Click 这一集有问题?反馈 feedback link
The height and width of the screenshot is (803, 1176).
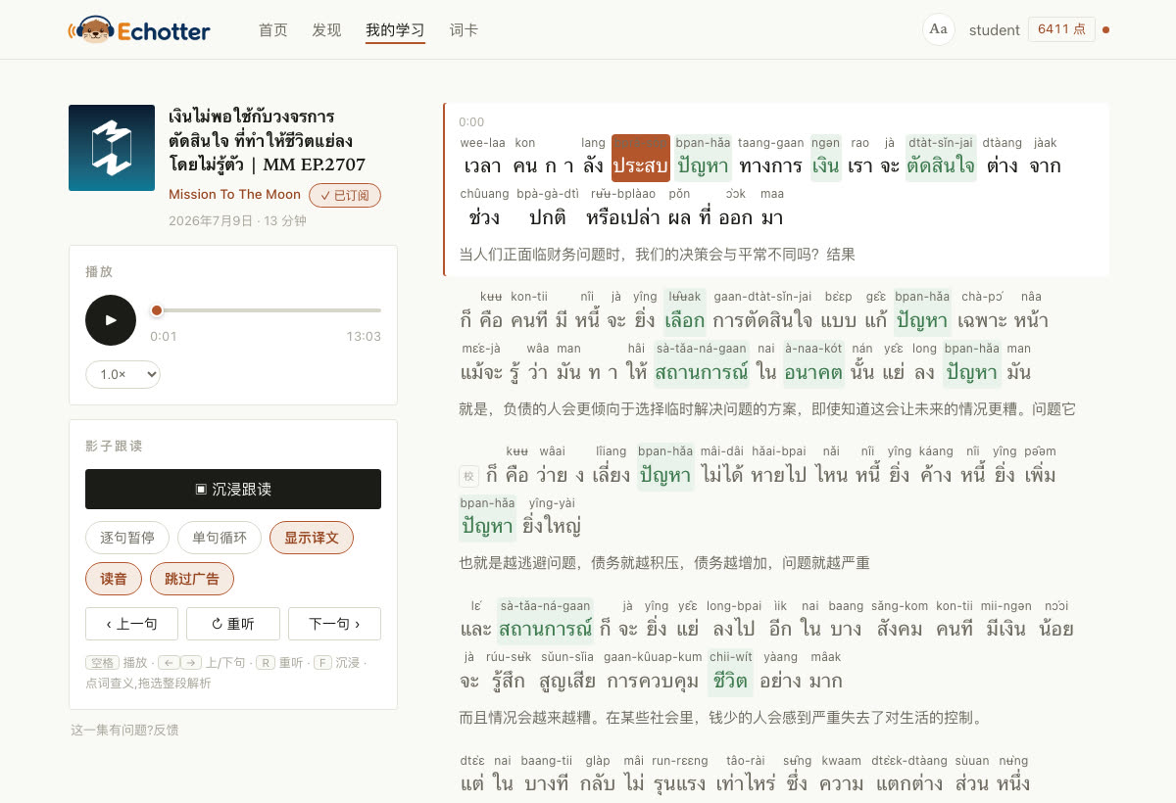click(124, 730)
